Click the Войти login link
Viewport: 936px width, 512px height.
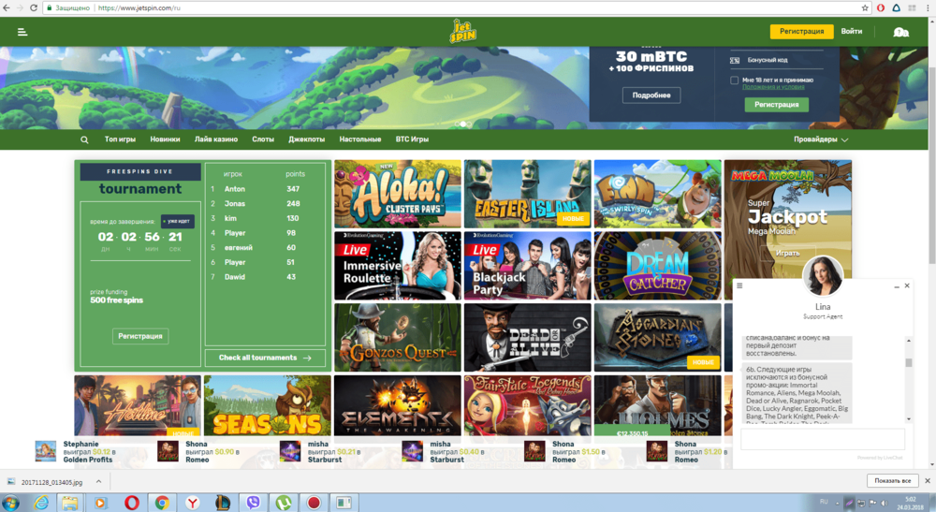click(851, 31)
